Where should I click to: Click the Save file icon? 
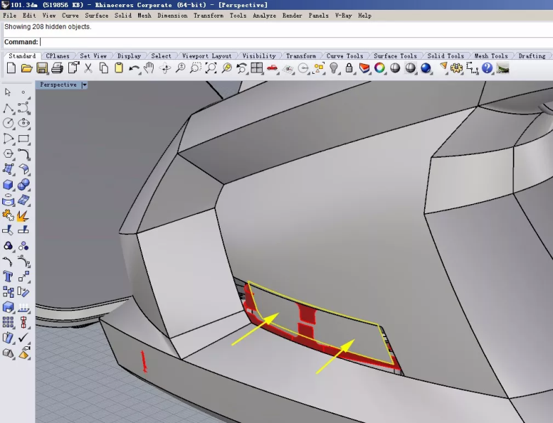pyautogui.click(x=42, y=68)
